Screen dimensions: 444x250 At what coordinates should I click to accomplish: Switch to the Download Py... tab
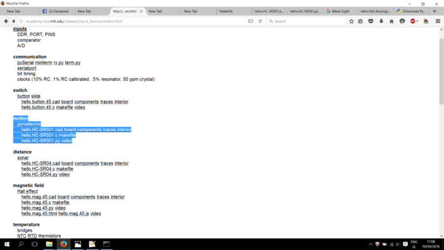click(411, 11)
